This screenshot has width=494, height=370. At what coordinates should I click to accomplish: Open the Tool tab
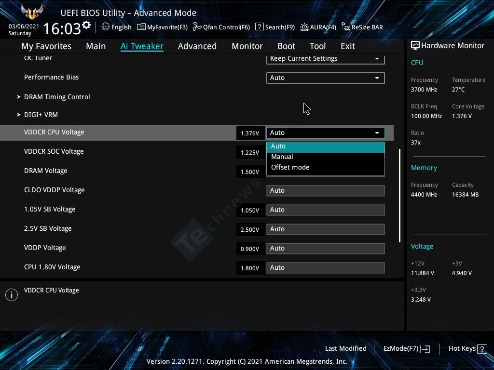click(x=317, y=46)
